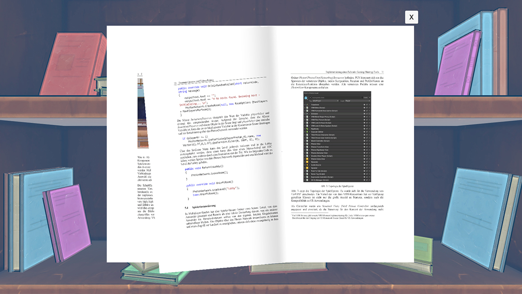The height and width of the screenshot is (294, 522).
Task: Click the Unity inspector screenshot on the right page
Action: pos(337,137)
